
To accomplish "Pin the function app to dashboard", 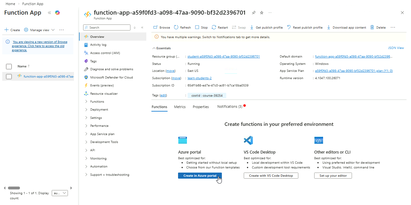I will tap(254, 13).
